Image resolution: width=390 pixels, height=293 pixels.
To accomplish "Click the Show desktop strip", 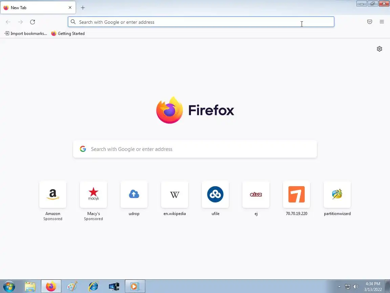I will [388, 287].
